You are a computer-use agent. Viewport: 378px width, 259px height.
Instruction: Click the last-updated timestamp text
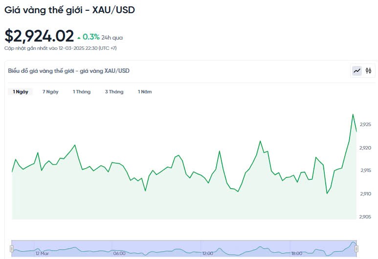tap(60, 48)
